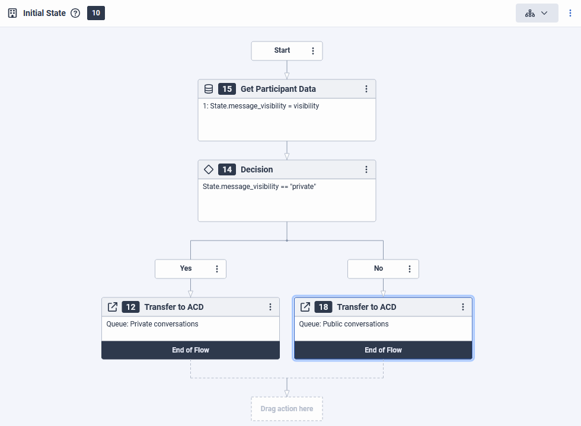Select the Start node
The image size is (581, 426).
point(282,51)
